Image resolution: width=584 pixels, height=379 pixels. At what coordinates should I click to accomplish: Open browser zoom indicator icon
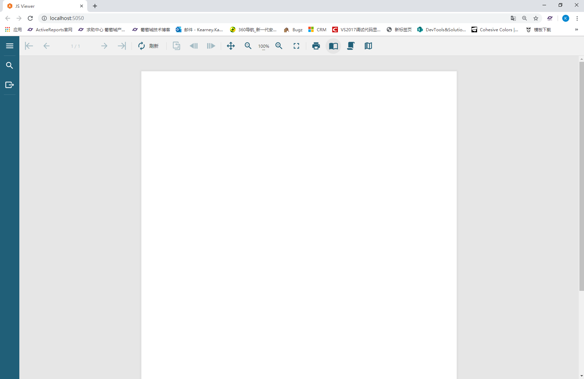pos(525,18)
